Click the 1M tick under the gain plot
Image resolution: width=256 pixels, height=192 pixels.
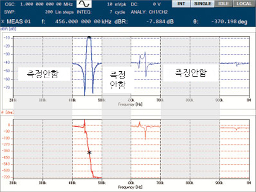tap(249, 100)
